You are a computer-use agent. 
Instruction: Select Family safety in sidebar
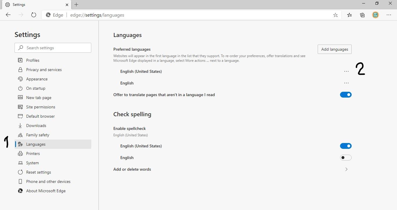click(53, 135)
